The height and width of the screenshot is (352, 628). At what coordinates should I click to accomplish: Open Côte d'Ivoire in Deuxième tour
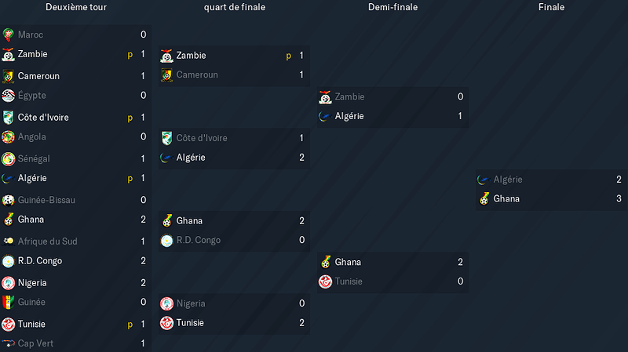point(43,118)
